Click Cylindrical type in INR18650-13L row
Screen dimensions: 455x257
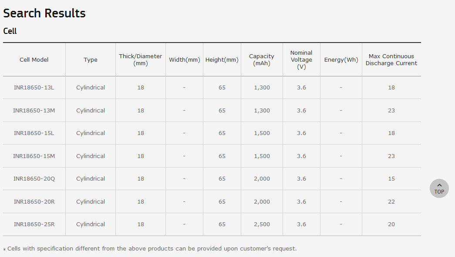pos(91,87)
